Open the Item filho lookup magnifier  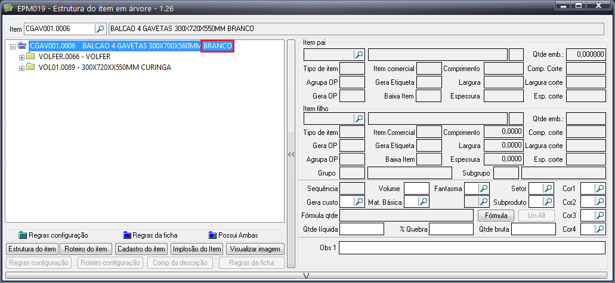[x=359, y=118]
